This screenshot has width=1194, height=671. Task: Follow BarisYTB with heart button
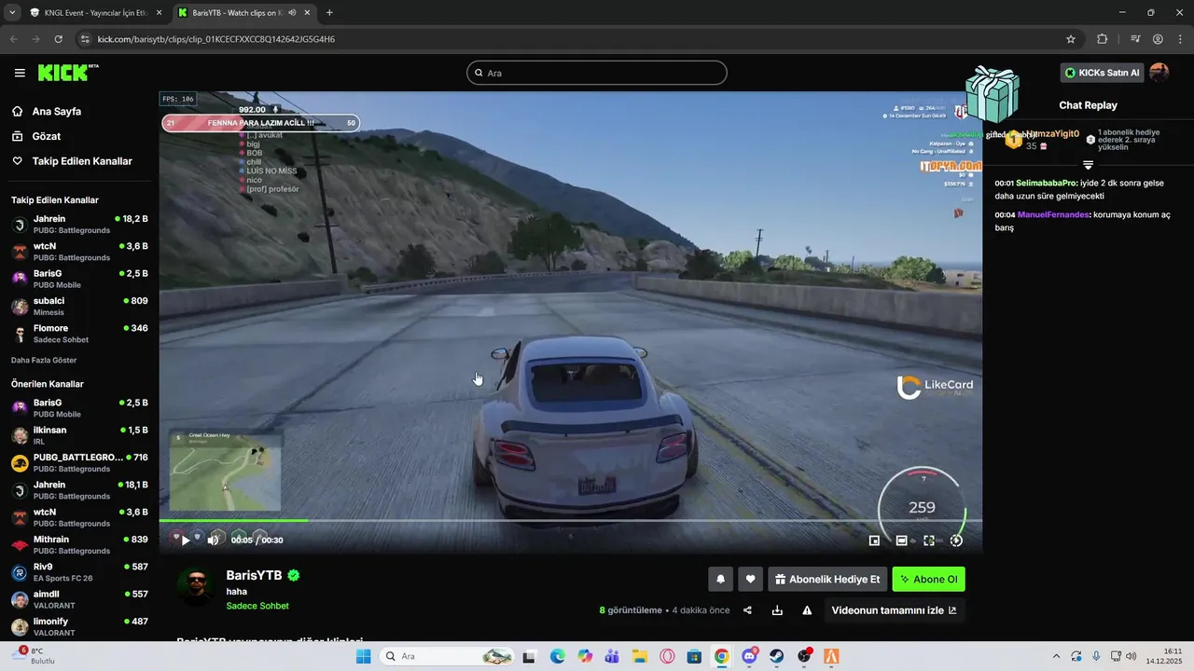(x=750, y=579)
